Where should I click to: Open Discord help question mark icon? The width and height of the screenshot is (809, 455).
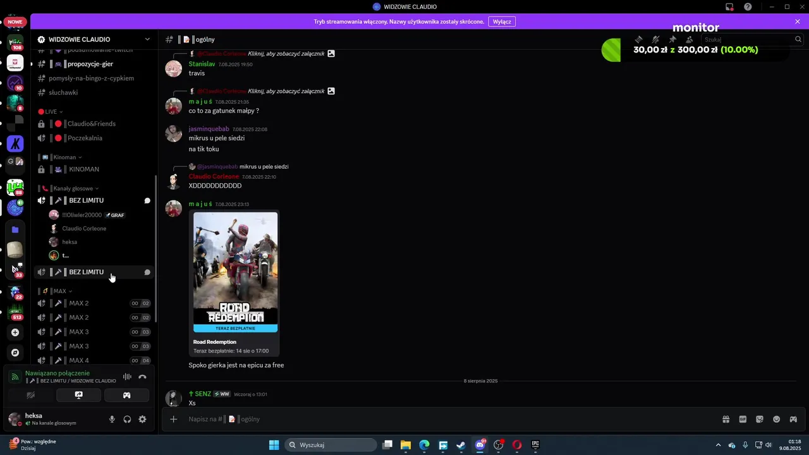pos(748,7)
